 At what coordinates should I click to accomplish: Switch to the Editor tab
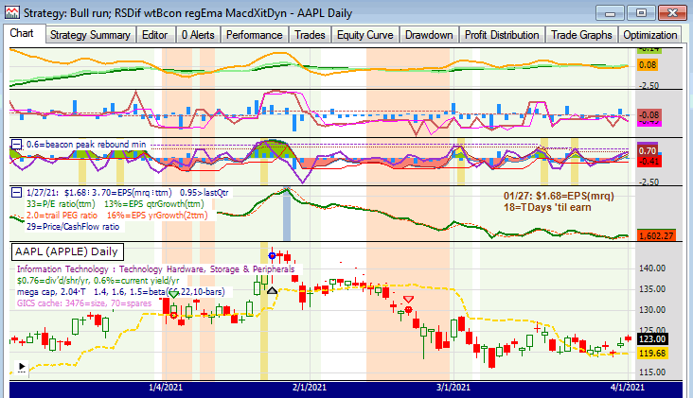coord(154,35)
